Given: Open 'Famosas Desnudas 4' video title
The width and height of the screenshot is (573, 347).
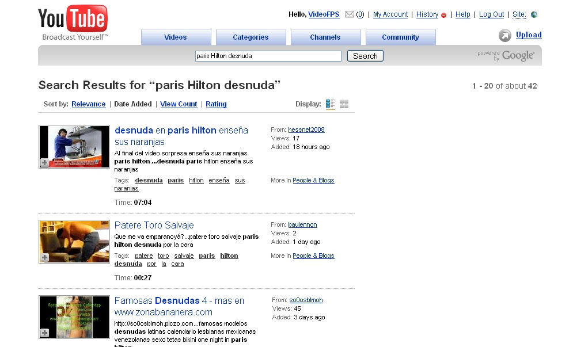Looking at the screenshot, I should point(179,306).
